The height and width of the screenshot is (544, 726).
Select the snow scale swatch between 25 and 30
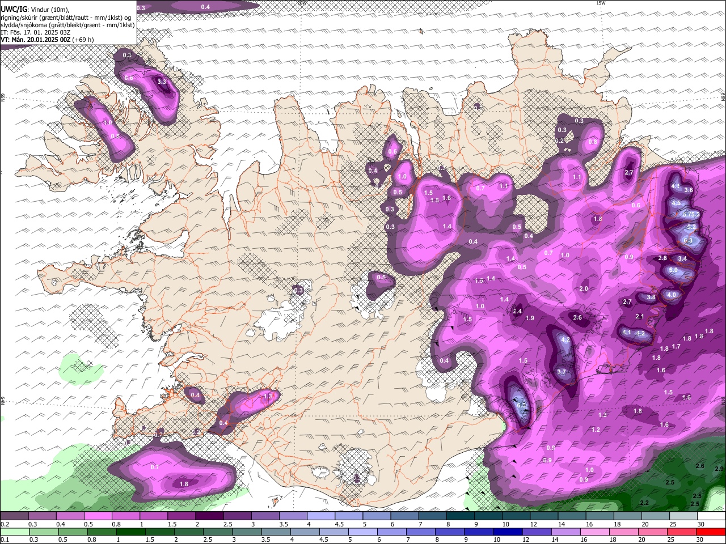(683, 516)
